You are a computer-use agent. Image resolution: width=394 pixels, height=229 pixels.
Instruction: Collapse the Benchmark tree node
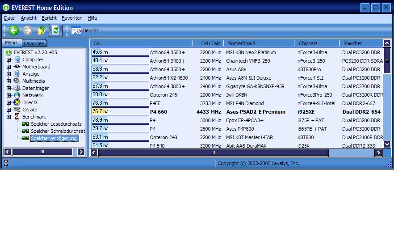point(9,117)
